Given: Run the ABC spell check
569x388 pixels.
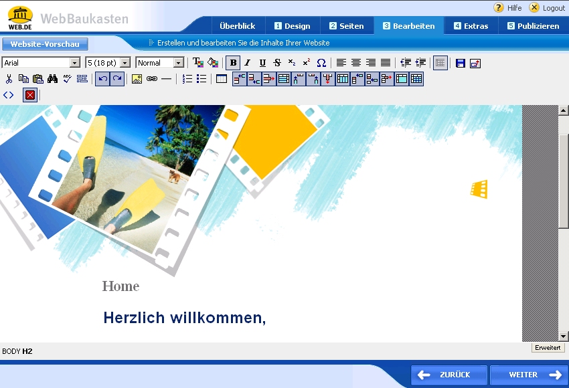Looking at the screenshot, I should click(67, 79).
